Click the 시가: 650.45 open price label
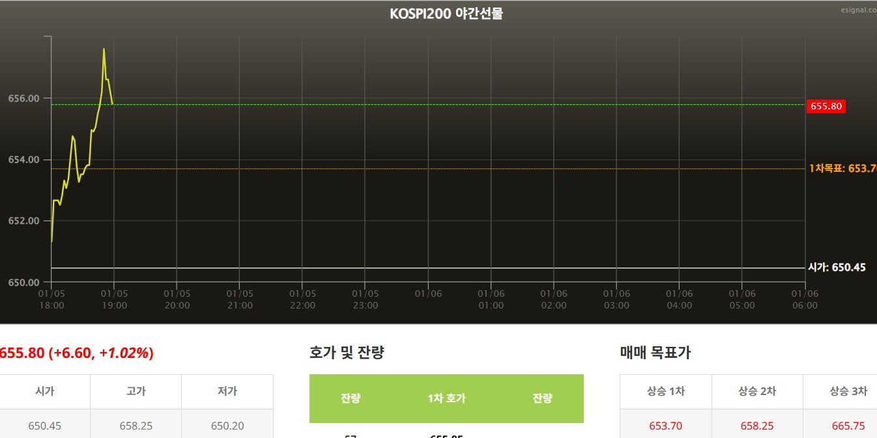This screenshot has height=438, width=877. pos(837,267)
